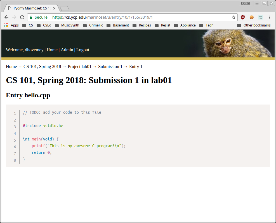
Task: Open the Apps grid shortcut
Action: [11, 25]
